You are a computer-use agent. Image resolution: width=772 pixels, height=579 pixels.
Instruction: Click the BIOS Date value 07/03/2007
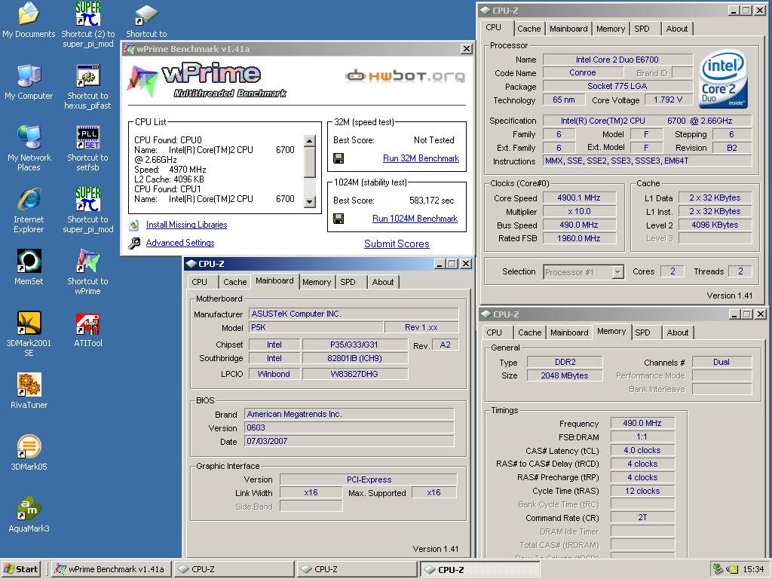349,442
